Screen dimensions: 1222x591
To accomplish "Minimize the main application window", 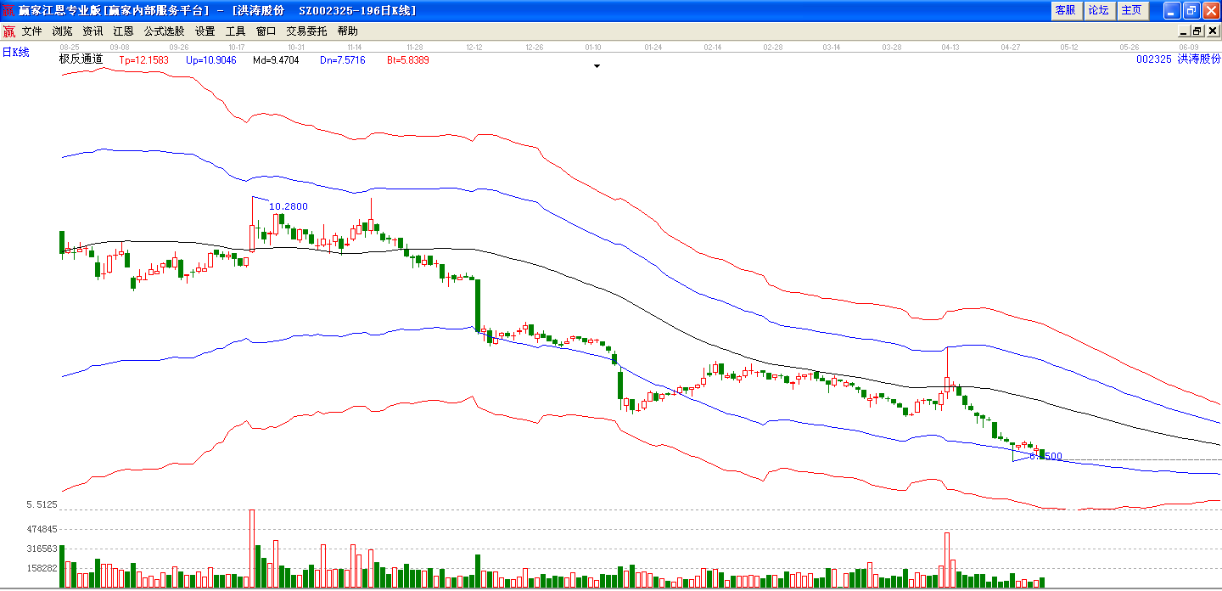I will click(x=1172, y=10).
